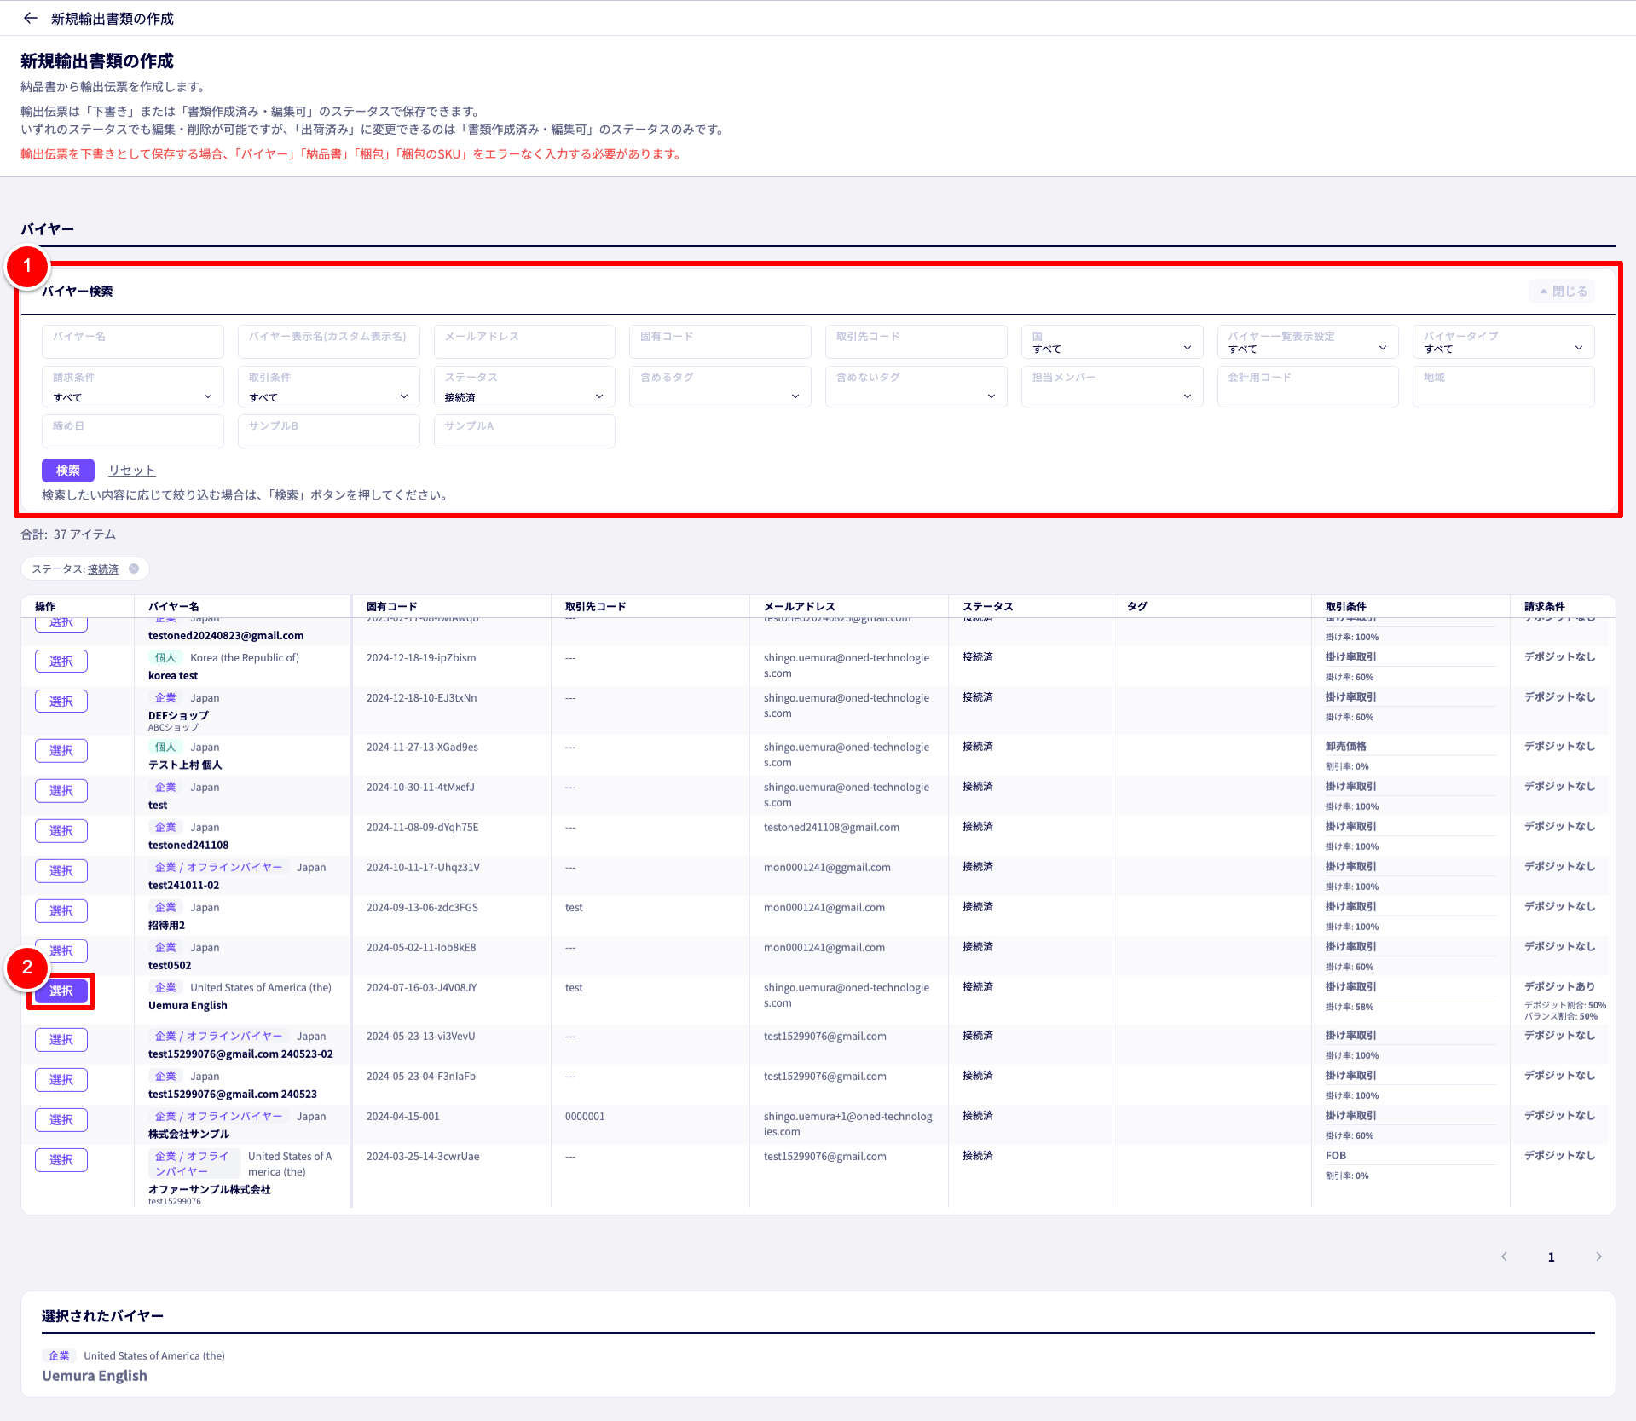The width and height of the screenshot is (1636, 1421).
Task: Open the 担当メンバー dropdown
Action: pos(1111,388)
